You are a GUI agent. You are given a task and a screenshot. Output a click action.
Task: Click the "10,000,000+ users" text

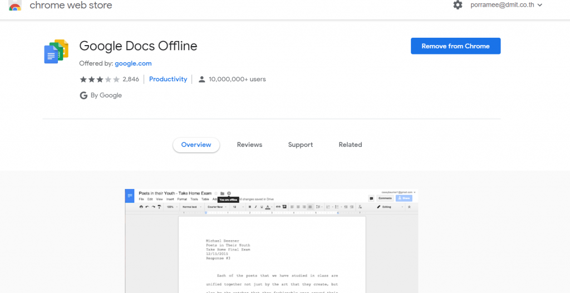pyautogui.click(x=237, y=79)
